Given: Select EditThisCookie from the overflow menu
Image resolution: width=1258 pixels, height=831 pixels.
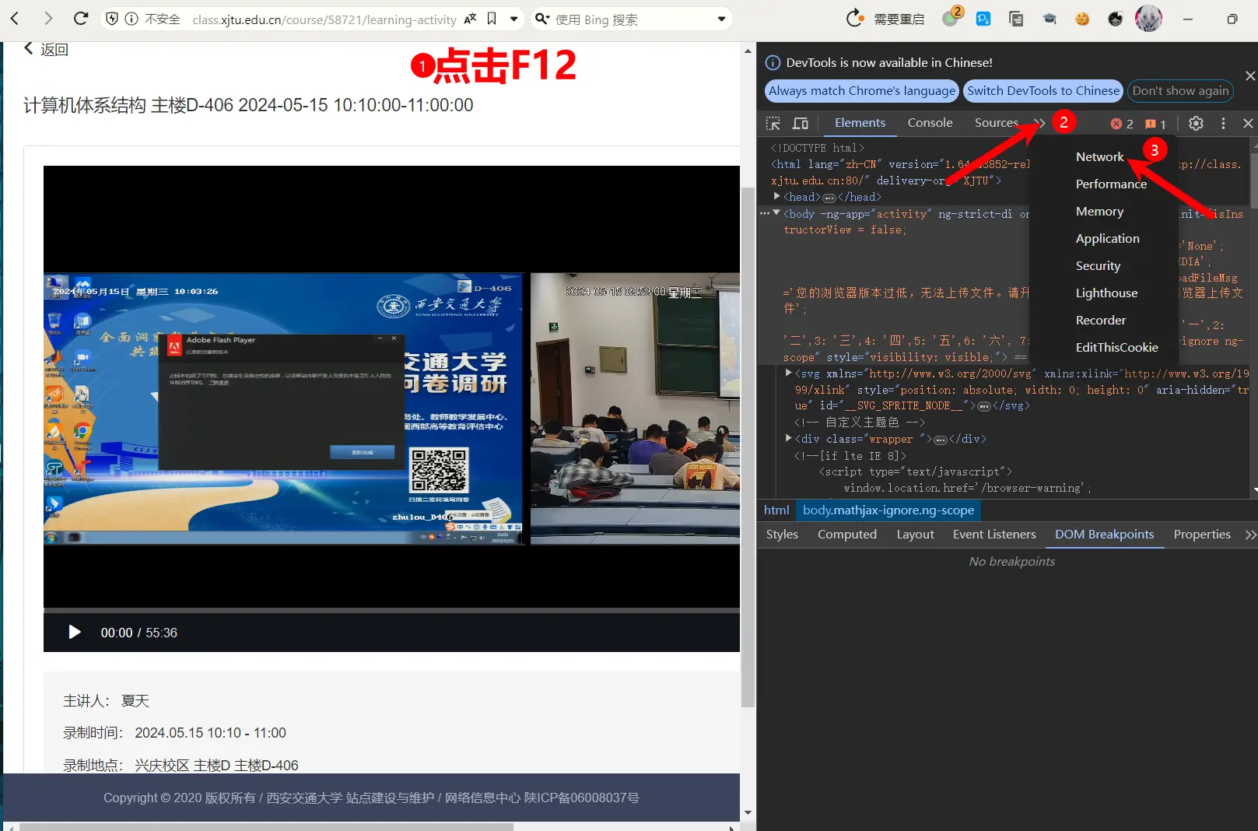Looking at the screenshot, I should point(1116,347).
